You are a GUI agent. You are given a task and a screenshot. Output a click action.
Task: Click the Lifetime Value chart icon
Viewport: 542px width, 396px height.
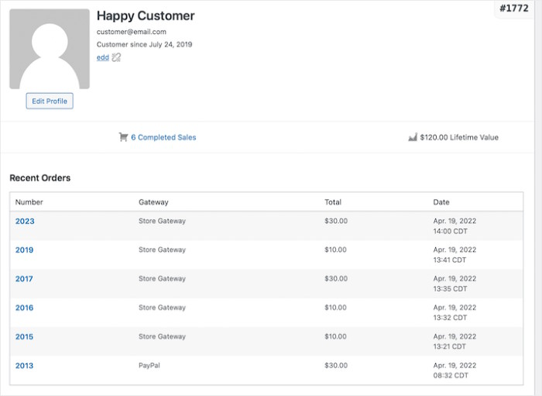click(x=413, y=137)
